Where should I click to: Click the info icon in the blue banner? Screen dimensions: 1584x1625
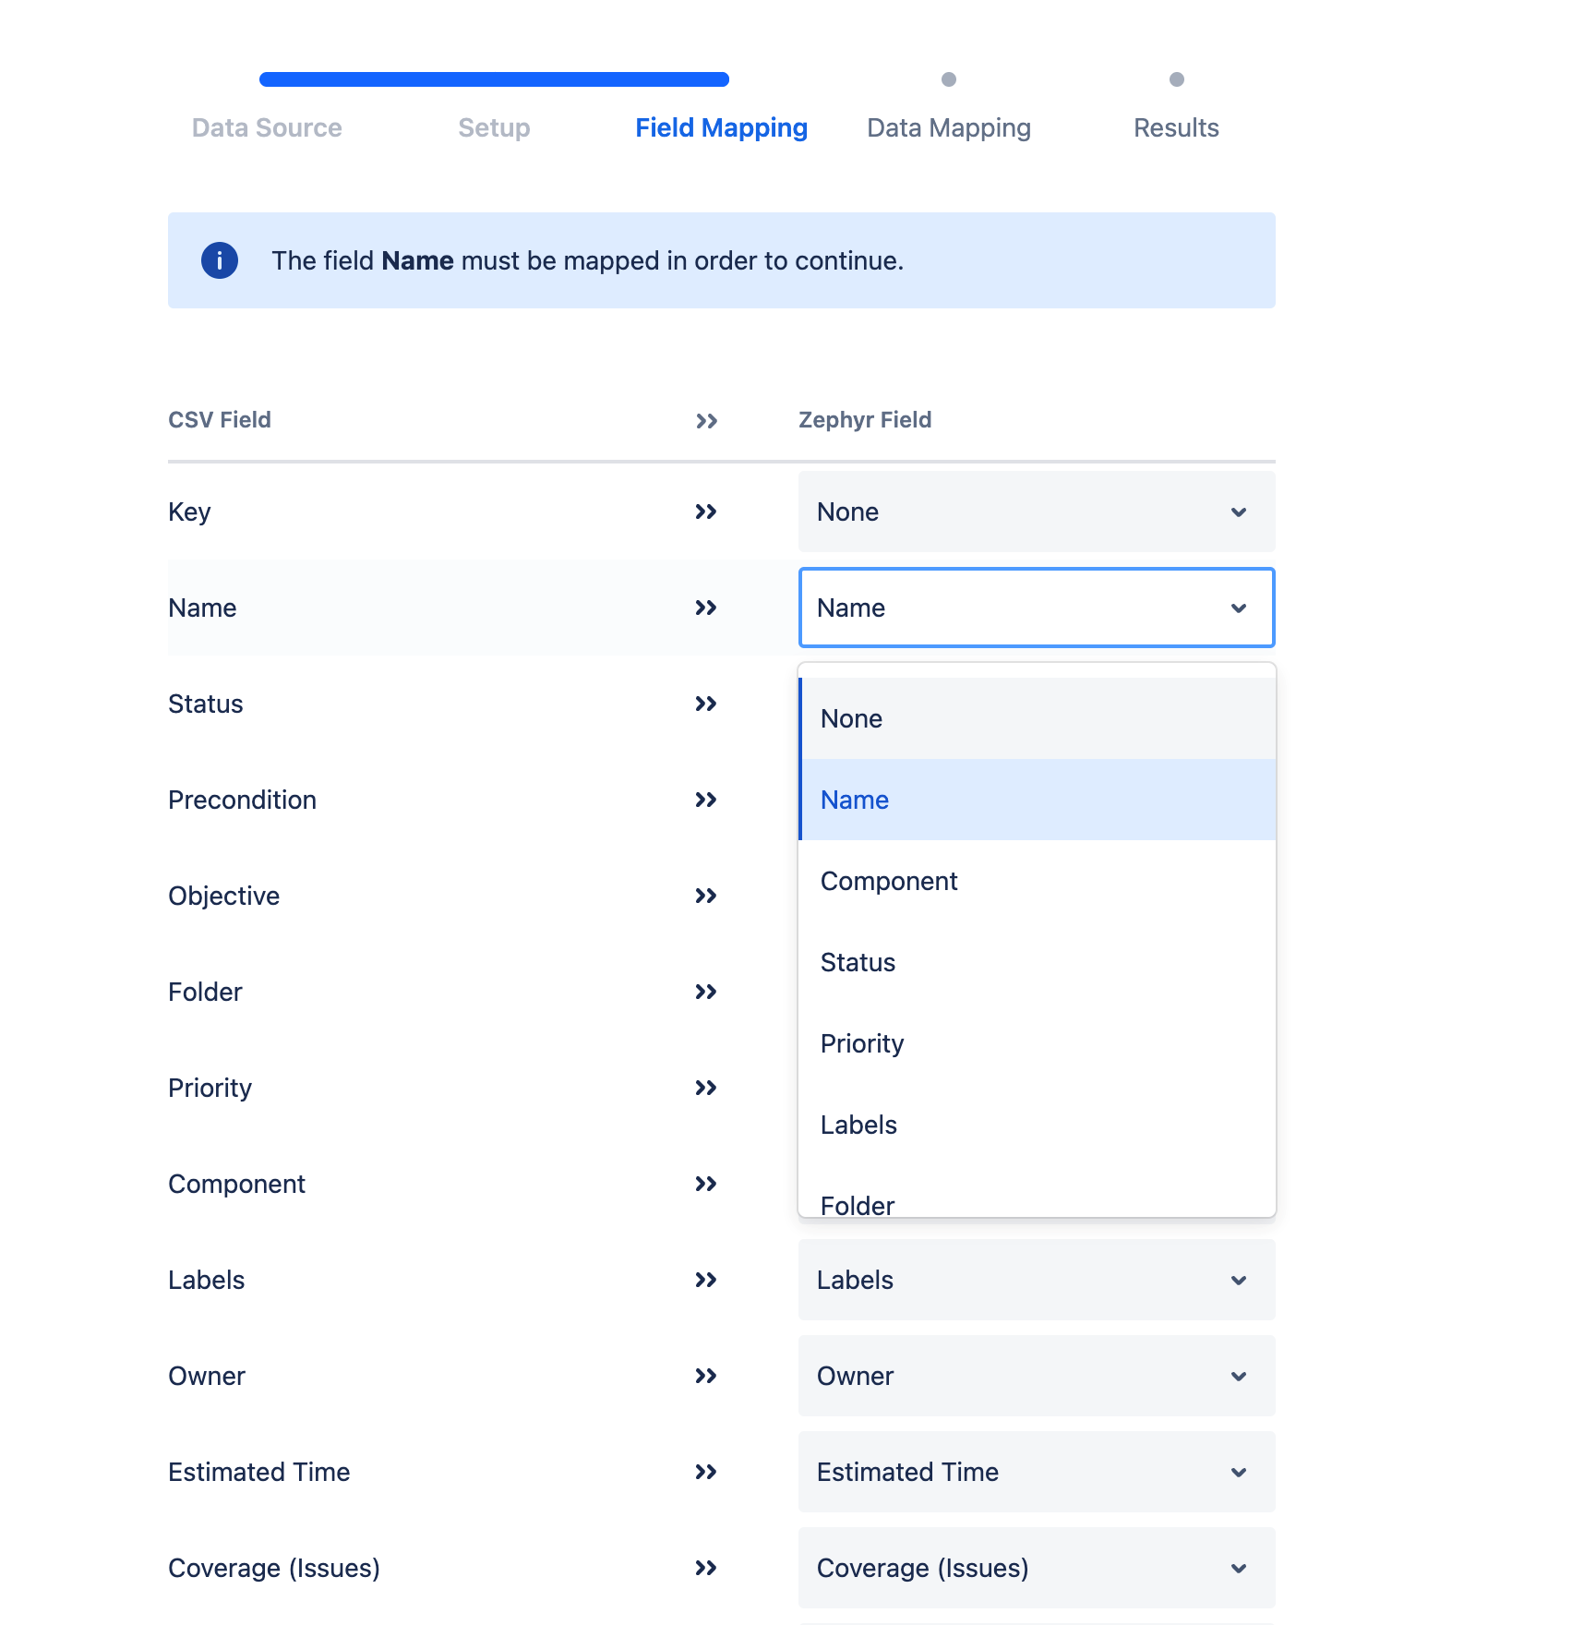coord(220,260)
